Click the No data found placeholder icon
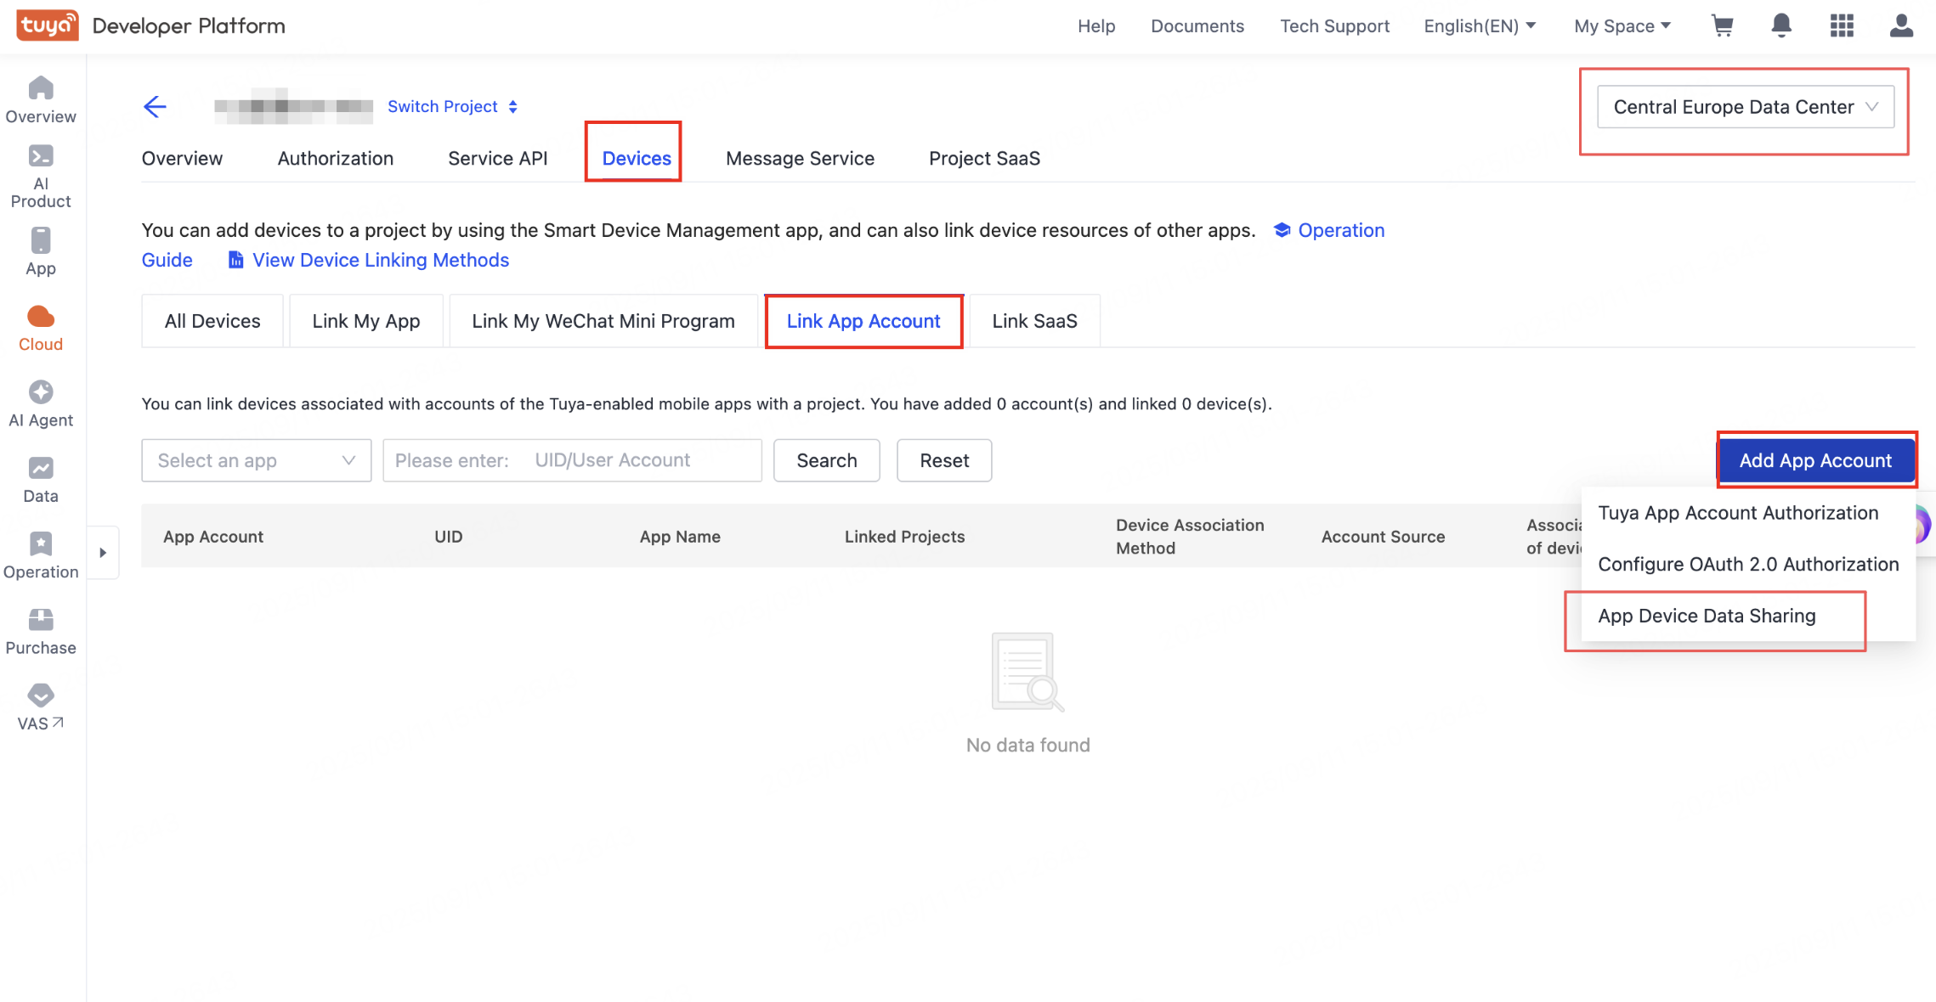Viewport: 1936px width, 1002px height. point(1027,672)
